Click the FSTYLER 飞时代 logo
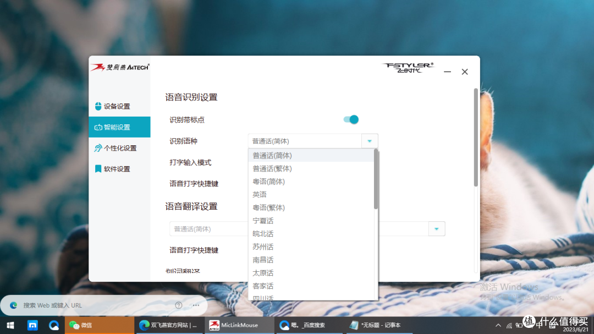 [408, 68]
